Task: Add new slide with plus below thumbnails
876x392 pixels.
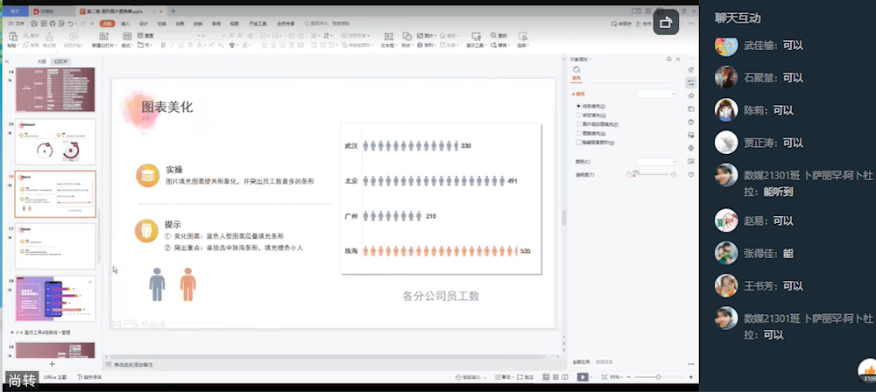Action: (53, 363)
